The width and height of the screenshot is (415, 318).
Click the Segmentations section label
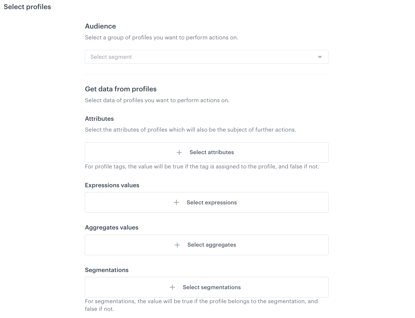(x=106, y=270)
